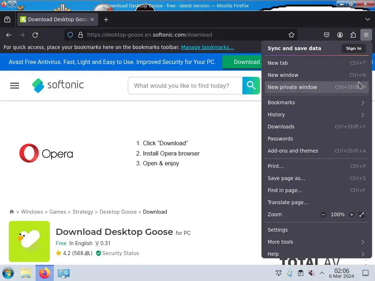The width and height of the screenshot is (375, 281).
Task: Reset zoom by clicking 100%
Action: click(337, 214)
